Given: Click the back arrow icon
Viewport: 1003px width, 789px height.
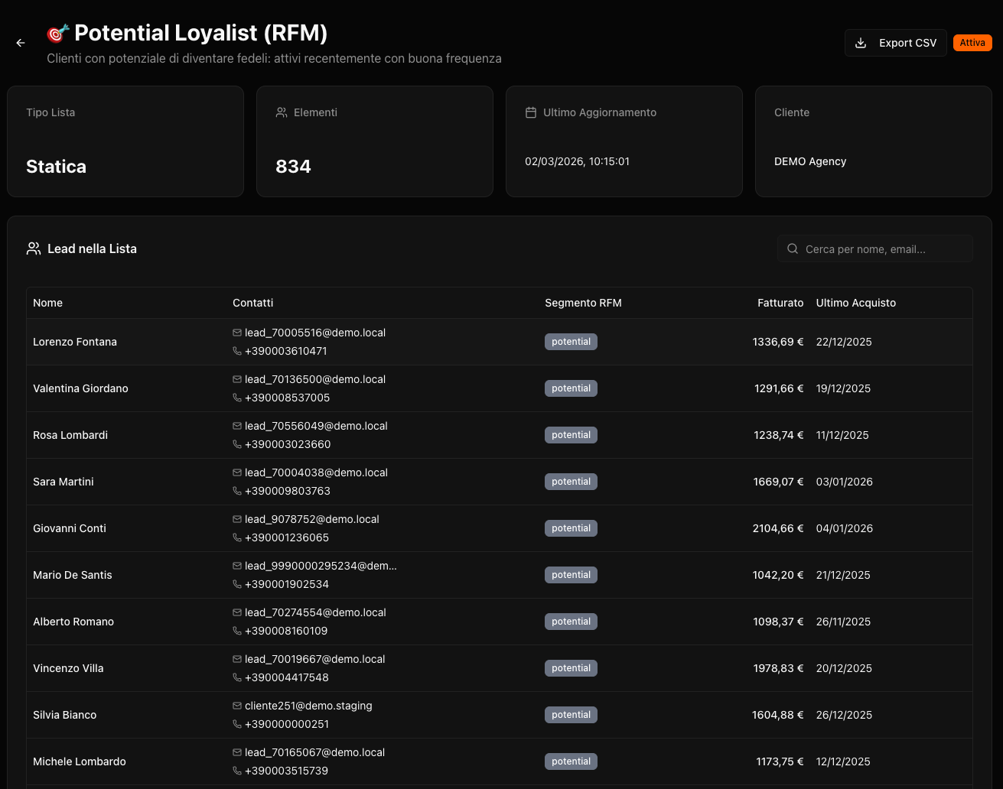Looking at the screenshot, I should (x=21, y=43).
